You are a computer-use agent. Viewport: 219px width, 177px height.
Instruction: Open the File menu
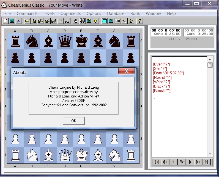tap(7, 14)
